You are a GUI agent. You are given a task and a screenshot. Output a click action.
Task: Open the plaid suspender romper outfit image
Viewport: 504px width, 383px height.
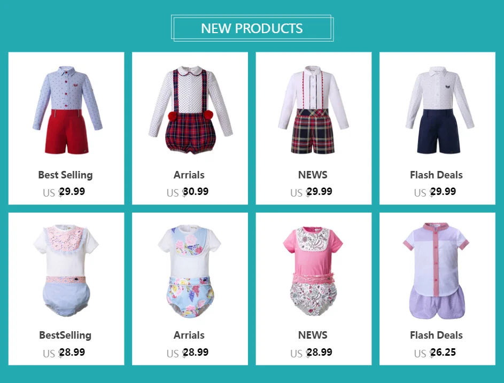[190, 110]
